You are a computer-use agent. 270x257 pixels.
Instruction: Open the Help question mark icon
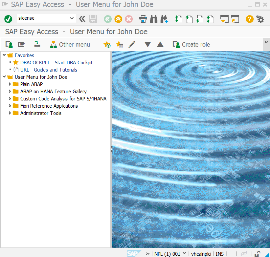[250, 19]
